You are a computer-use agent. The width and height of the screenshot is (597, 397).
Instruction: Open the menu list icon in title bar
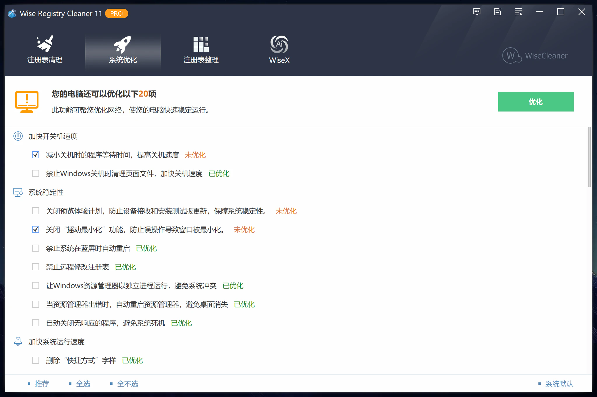click(x=519, y=12)
